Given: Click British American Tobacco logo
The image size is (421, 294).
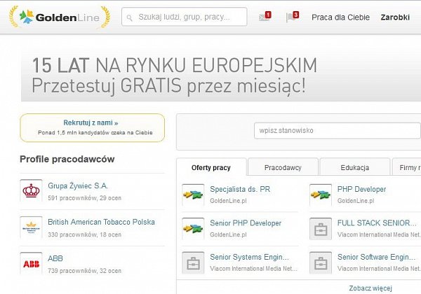Looking at the screenshot, I should [31, 227].
